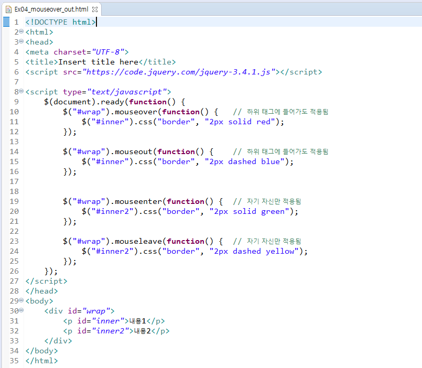Click the mouseover method name on line 10
Viewport: 422px width, 368px height.
tap(136, 112)
